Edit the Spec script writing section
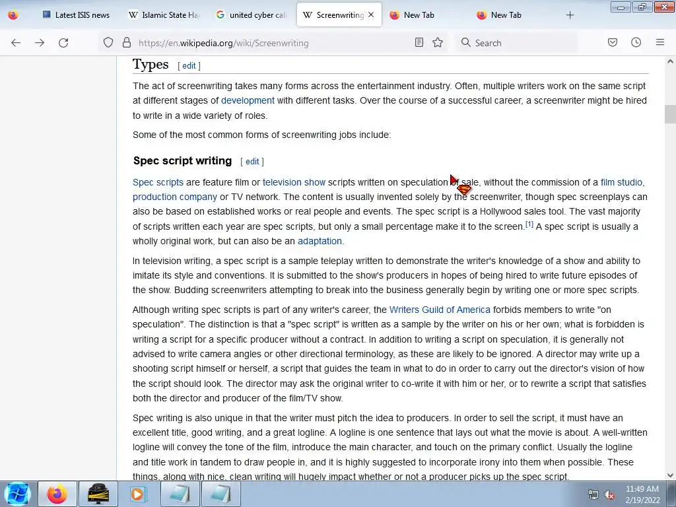Screen dimensions: 676x507 point(252,161)
